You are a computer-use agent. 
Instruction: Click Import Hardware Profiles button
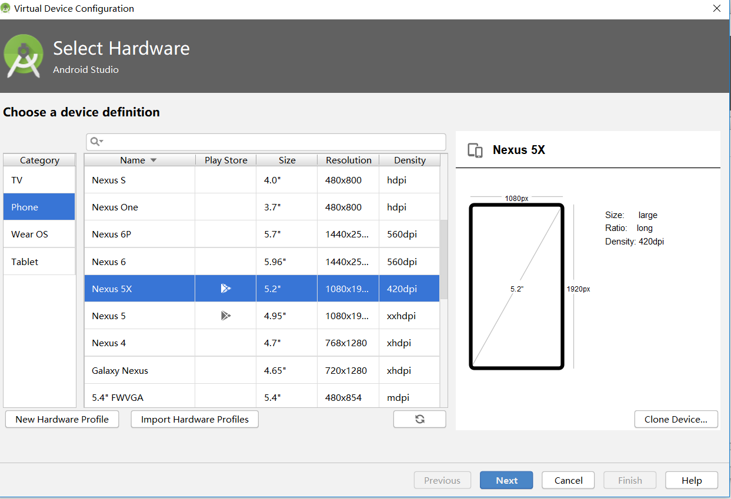tap(195, 419)
